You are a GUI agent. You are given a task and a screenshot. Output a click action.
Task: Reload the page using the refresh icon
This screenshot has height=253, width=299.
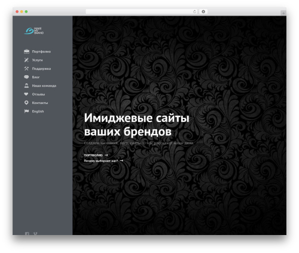click(194, 12)
